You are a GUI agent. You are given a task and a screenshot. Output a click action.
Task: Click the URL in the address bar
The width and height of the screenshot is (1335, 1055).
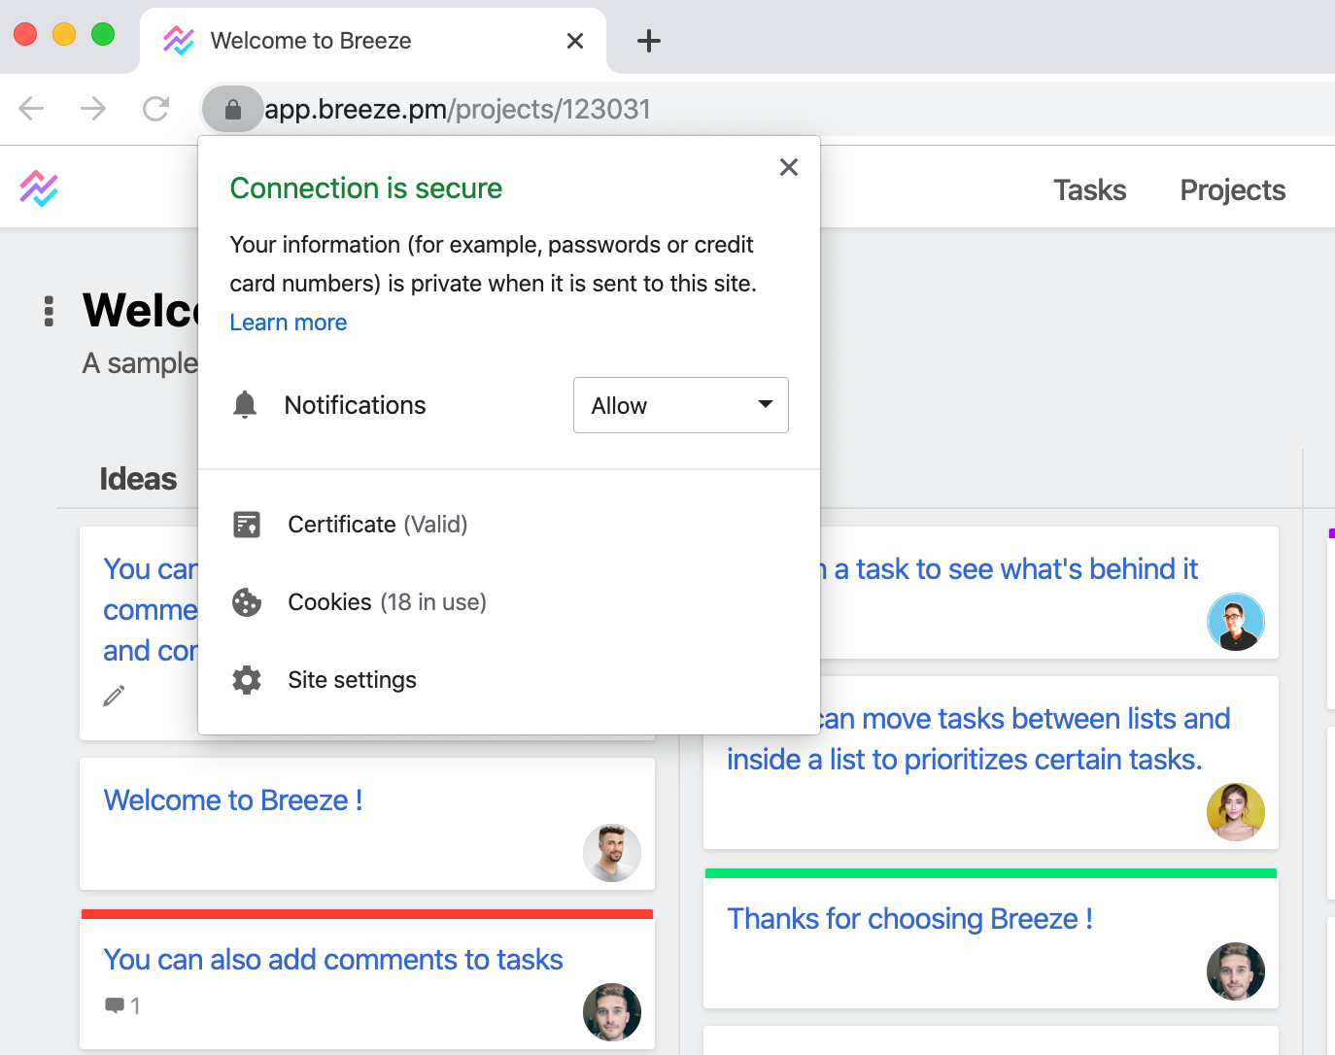point(458,109)
